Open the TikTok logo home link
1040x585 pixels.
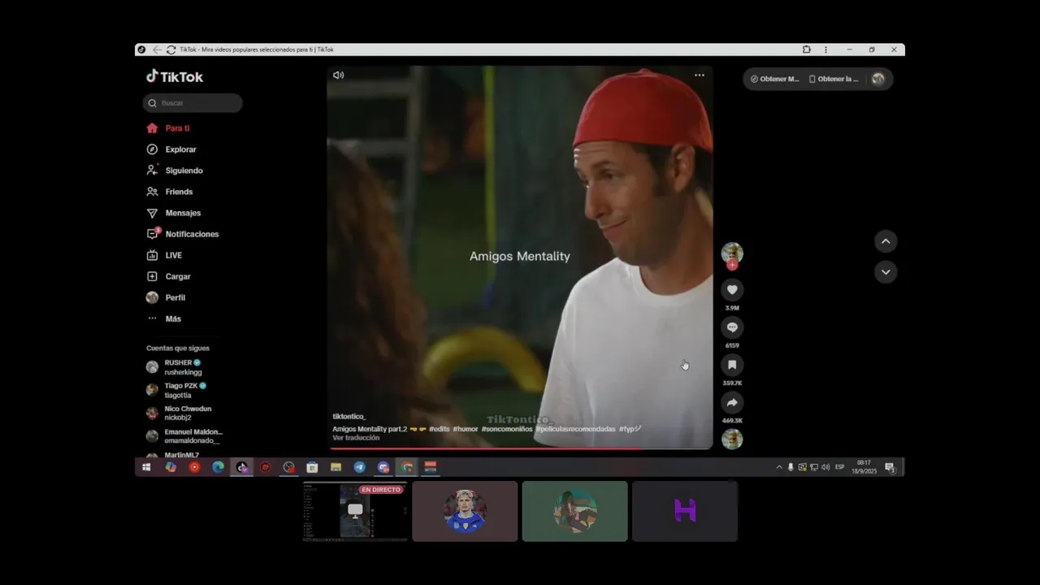175,76
